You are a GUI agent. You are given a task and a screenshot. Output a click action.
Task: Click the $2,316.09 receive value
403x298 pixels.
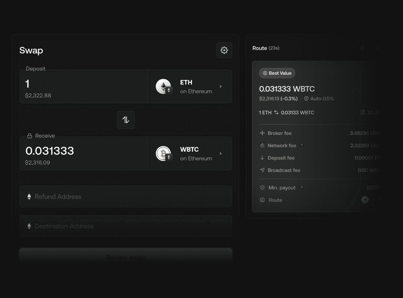(38, 162)
